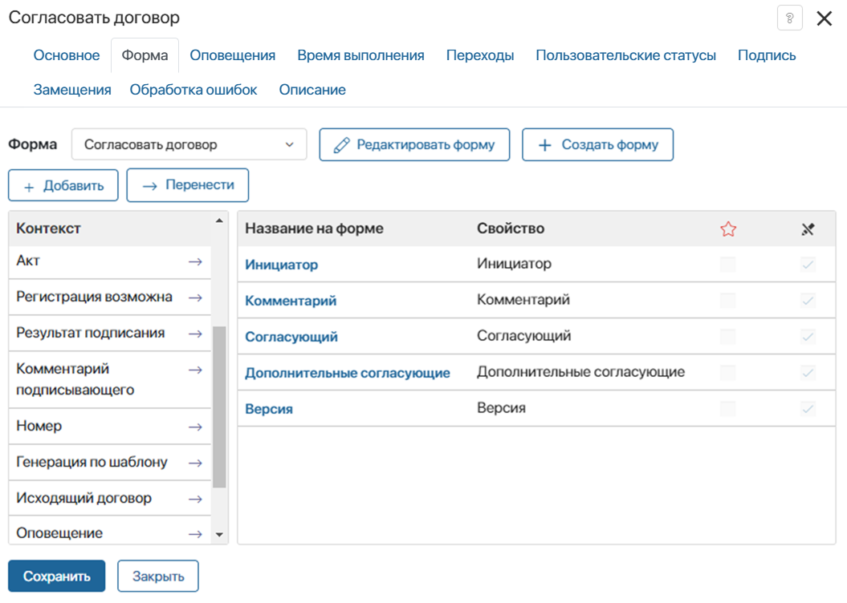Open the Замещения tab
Viewport: 847px width, 603px height.
(72, 90)
